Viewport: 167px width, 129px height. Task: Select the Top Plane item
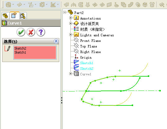88,46
